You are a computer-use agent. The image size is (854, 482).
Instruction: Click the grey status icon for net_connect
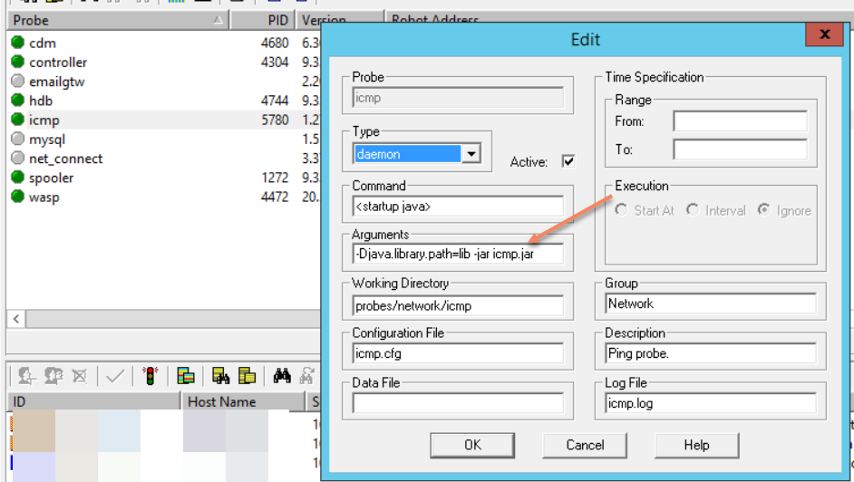[18, 158]
